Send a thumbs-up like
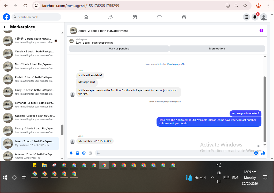Viewport: 274px width, 193px height. (263, 153)
